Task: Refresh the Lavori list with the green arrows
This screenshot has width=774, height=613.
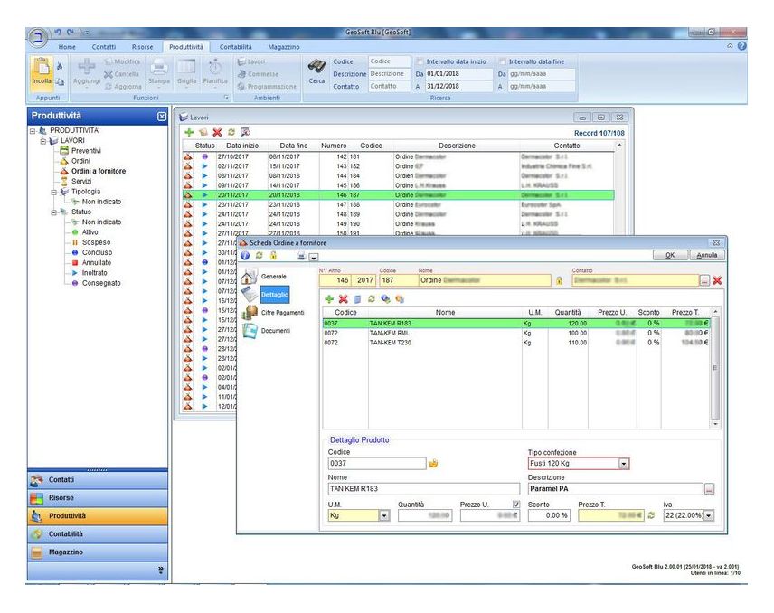Action: pyautogui.click(x=231, y=132)
